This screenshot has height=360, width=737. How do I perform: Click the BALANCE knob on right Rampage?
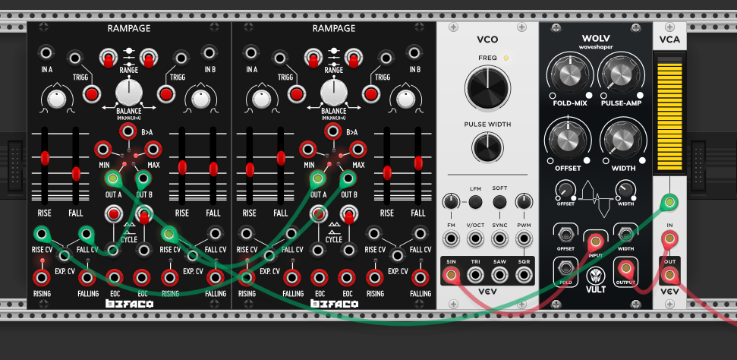pyautogui.click(x=334, y=92)
